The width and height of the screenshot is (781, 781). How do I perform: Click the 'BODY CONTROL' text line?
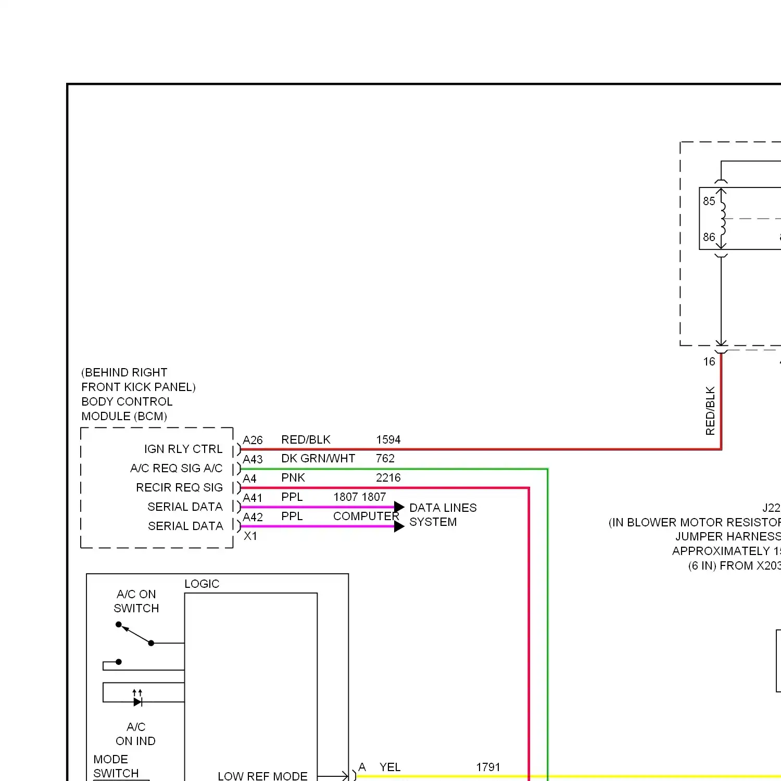tap(127, 401)
